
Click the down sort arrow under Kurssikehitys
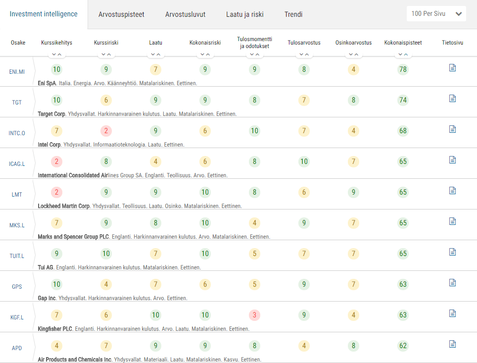tap(54, 54)
